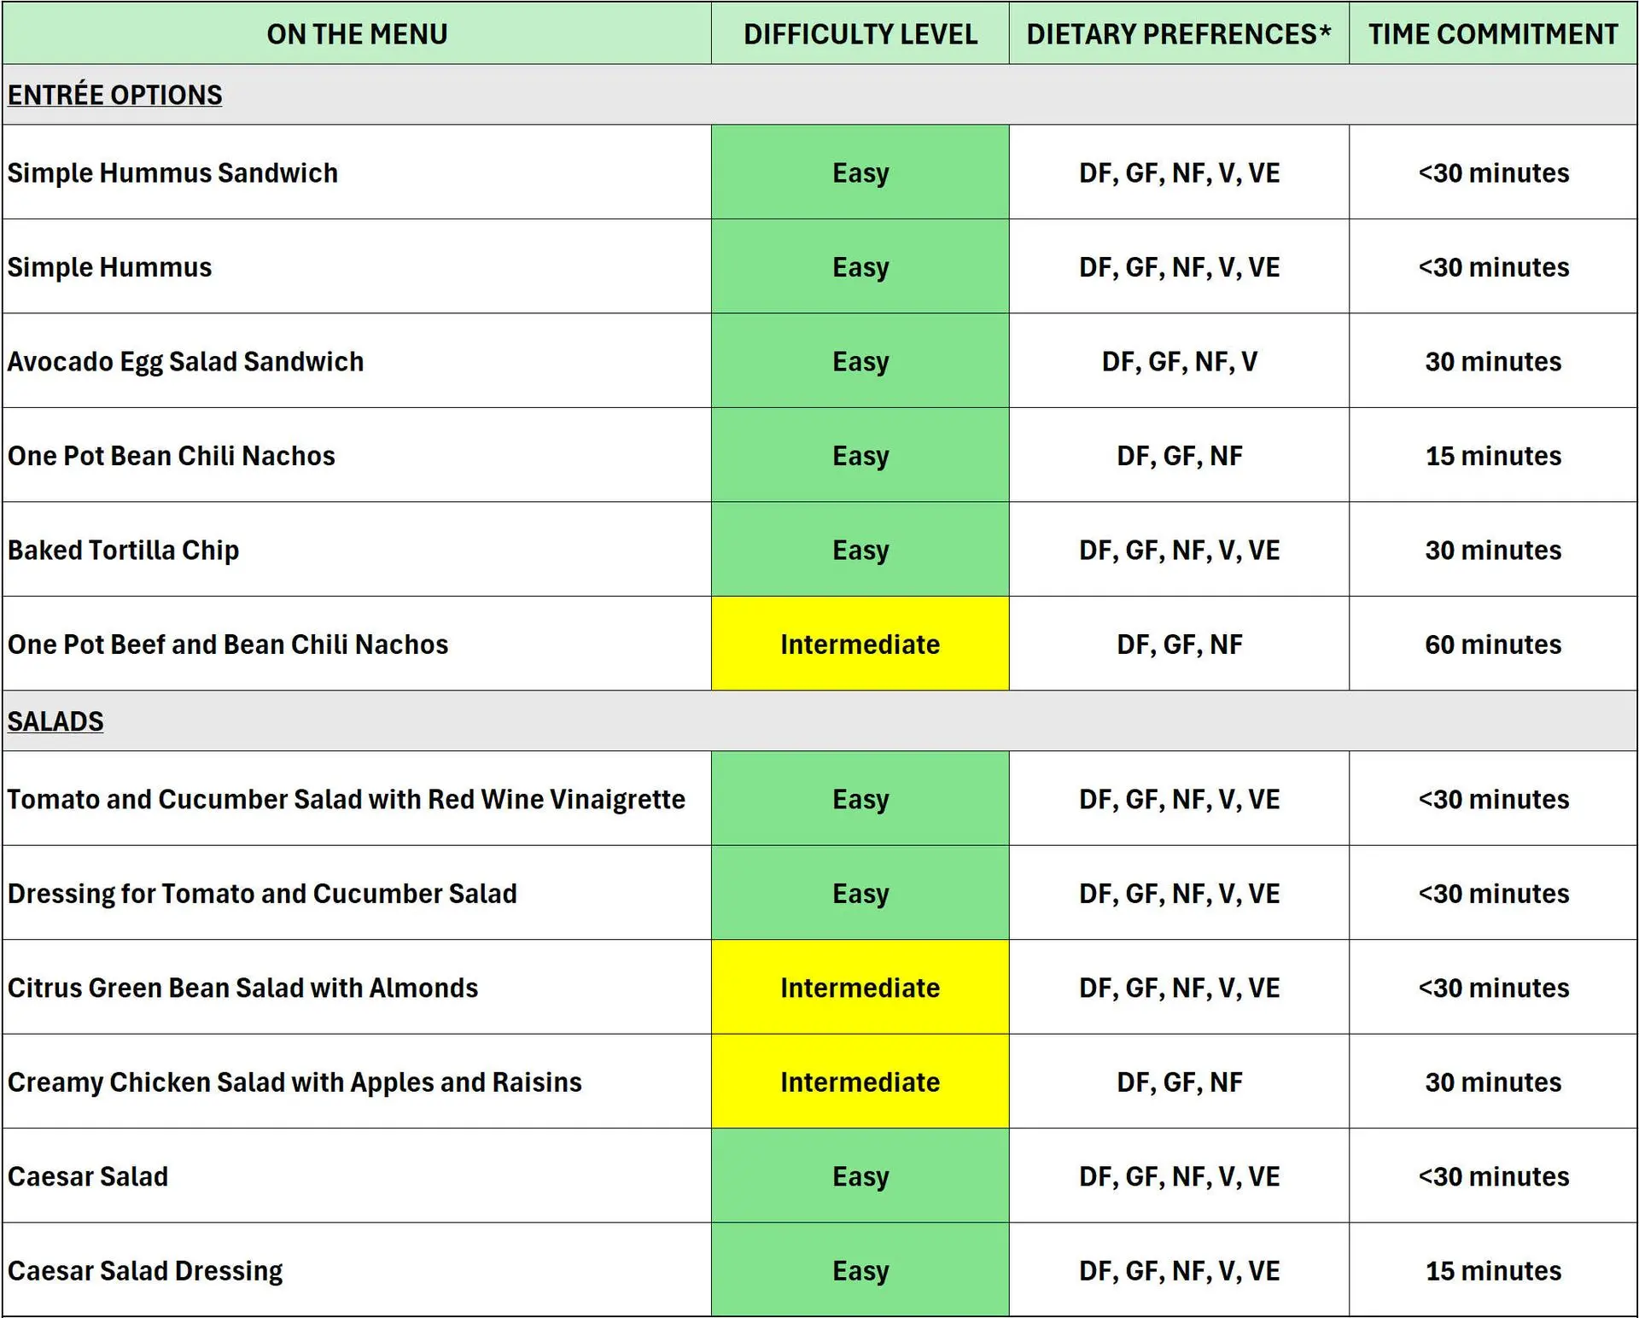Click Easy difficulty for Simple Hummus Sandwich
Screen dimensions: 1639x1318
tap(860, 172)
